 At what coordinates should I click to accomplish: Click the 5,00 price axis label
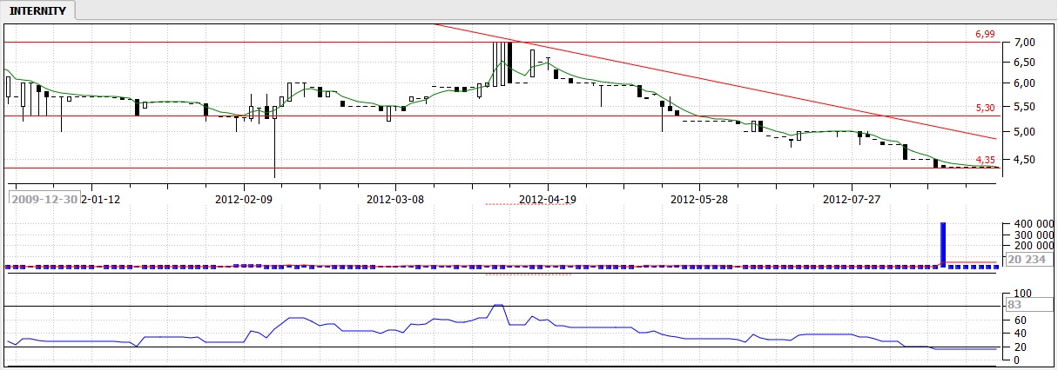click(x=1023, y=132)
